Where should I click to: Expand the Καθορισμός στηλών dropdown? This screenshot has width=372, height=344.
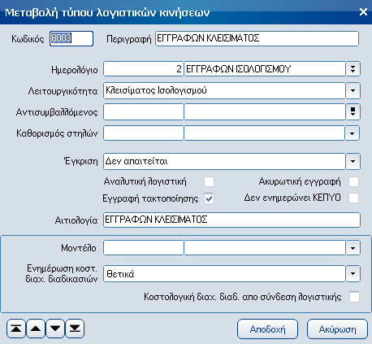pyautogui.click(x=352, y=133)
